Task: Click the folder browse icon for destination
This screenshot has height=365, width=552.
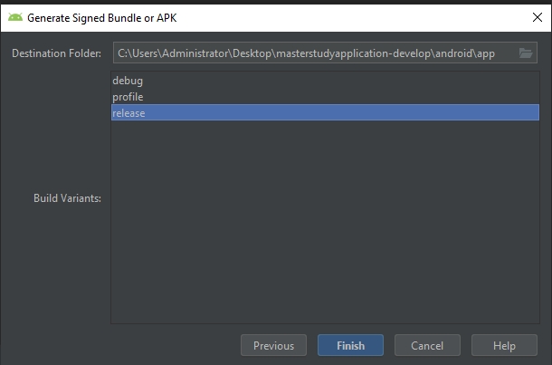Action: [527, 53]
